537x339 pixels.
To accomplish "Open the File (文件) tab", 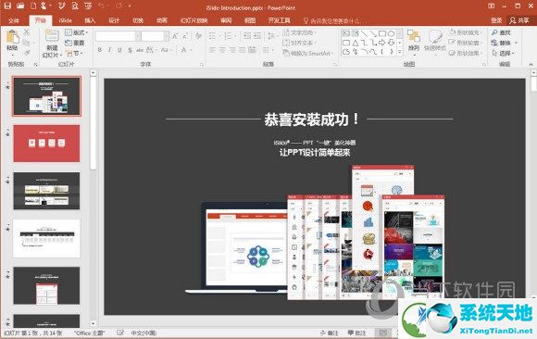I will [14, 20].
